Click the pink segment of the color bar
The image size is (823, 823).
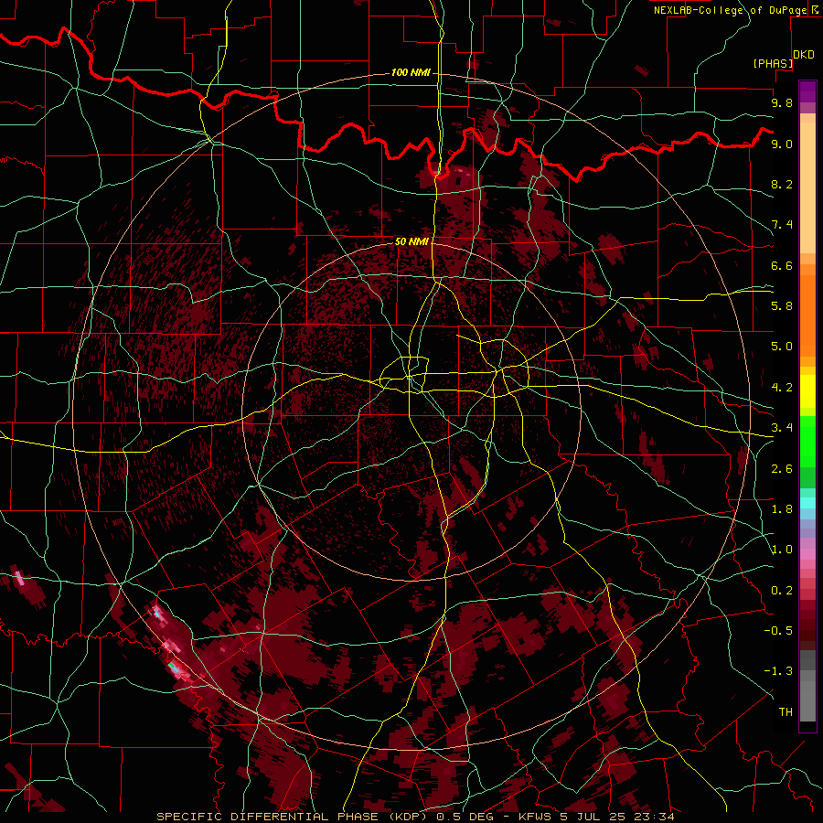coord(807,554)
